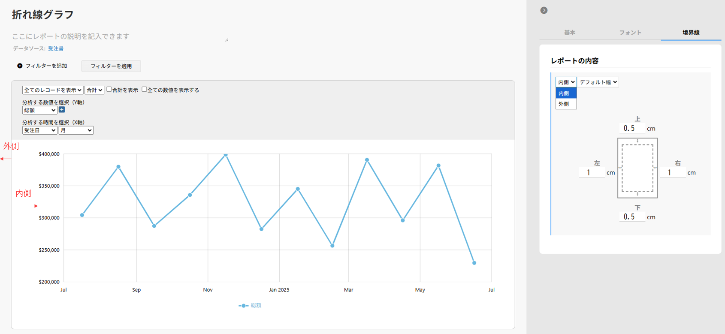This screenshot has width=725, height=334.
Task: Click the フィルターを適用 button
Action: pos(111,66)
